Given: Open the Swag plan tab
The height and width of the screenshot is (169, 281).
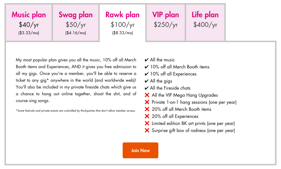Looking at the screenshot, I should coord(76,22).
